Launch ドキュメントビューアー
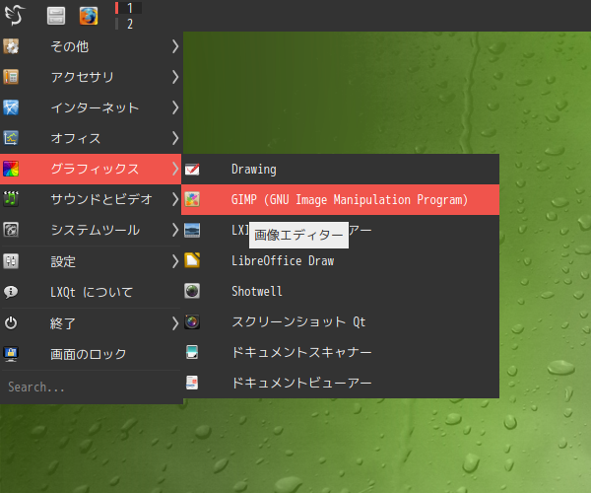591x493 pixels. point(341,383)
